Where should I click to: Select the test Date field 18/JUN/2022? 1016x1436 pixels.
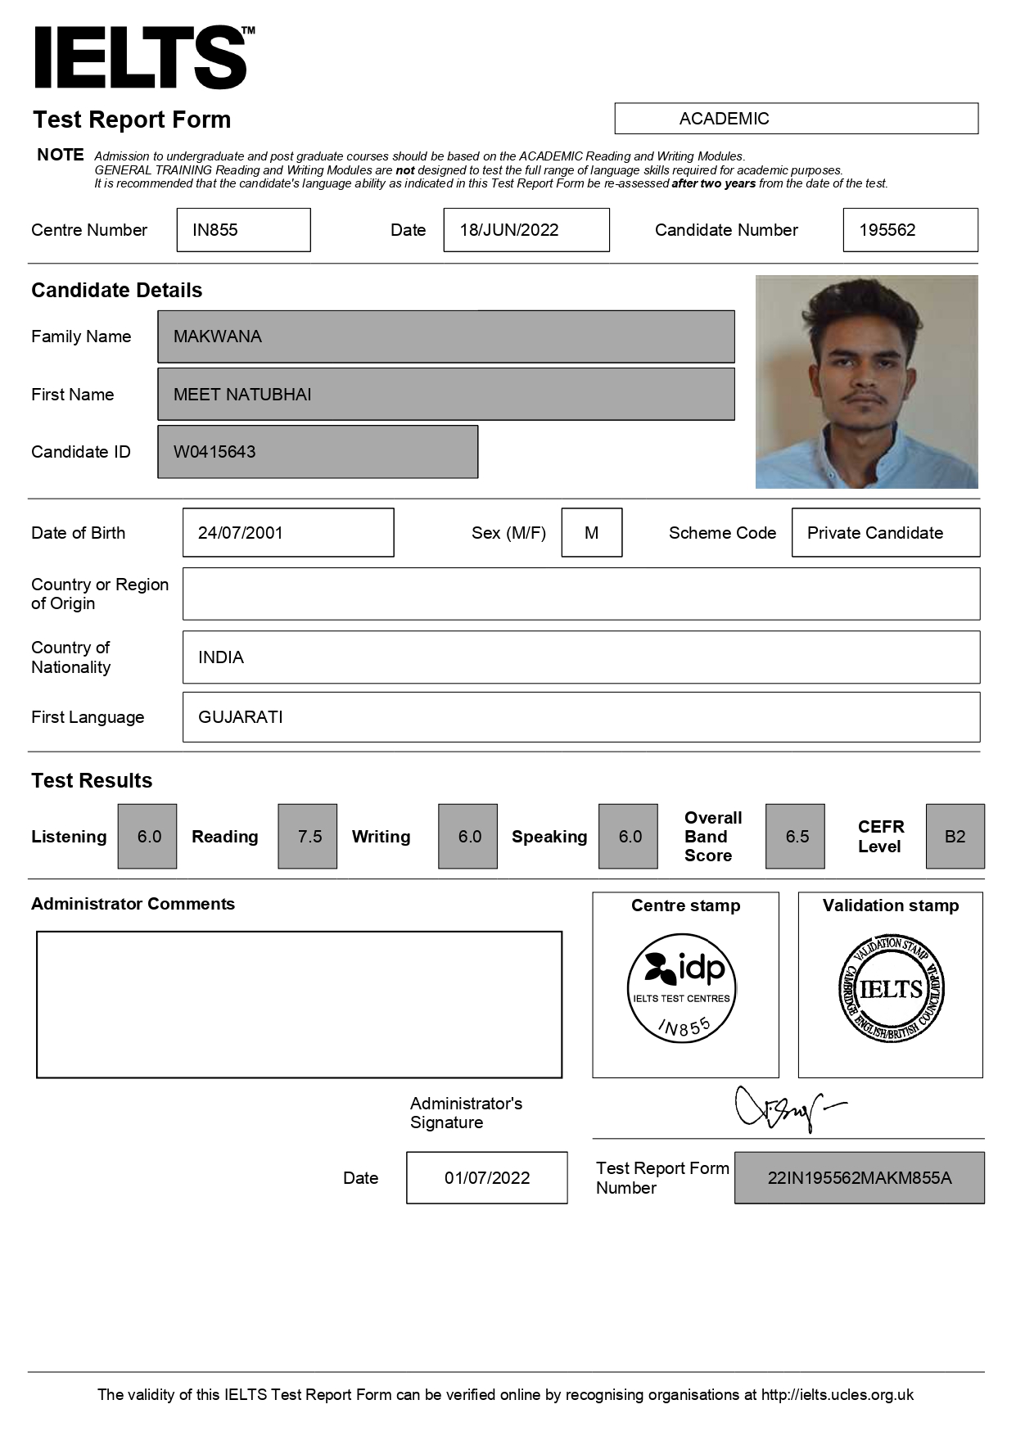526,230
